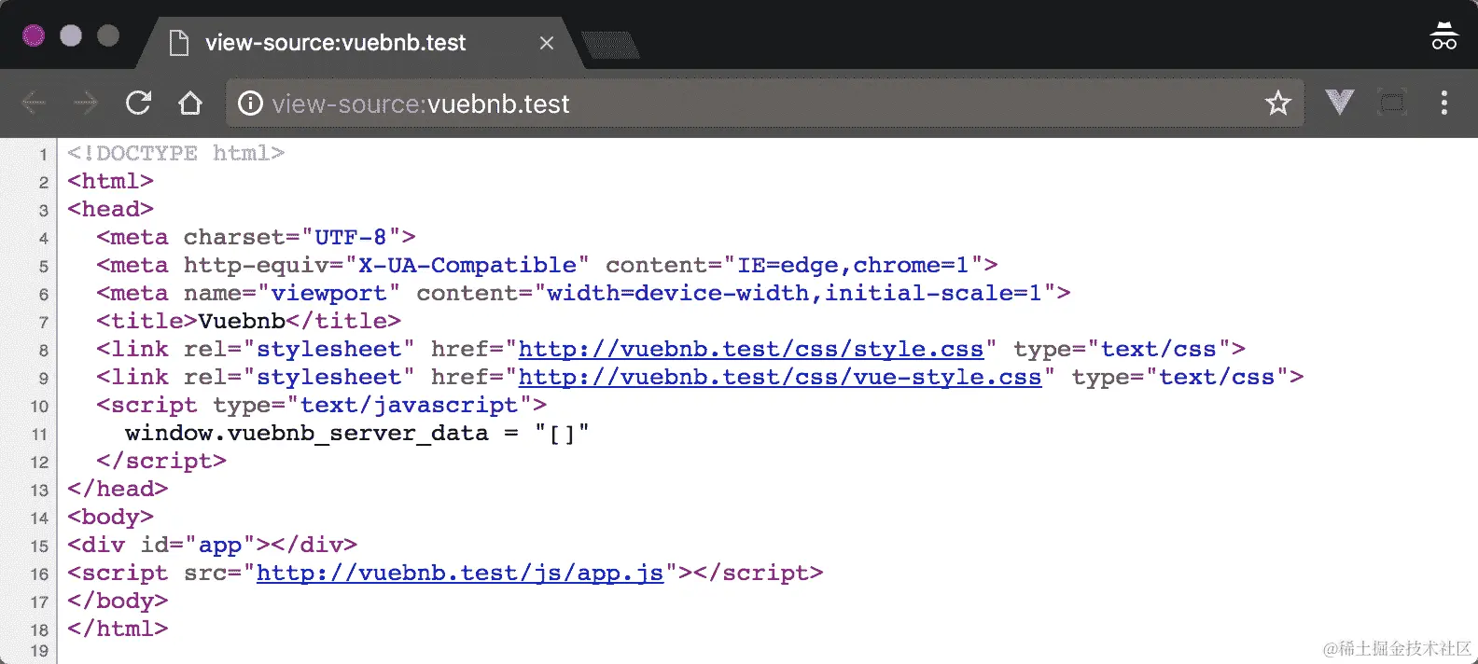This screenshot has width=1478, height=664.
Task: Bookmark this page with the star icon
Action: click(x=1278, y=103)
